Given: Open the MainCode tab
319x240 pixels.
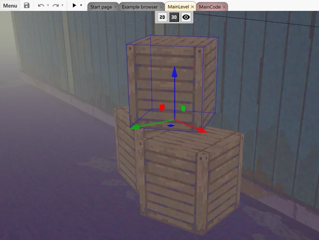Looking at the screenshot, I should (x=210, y=7).
